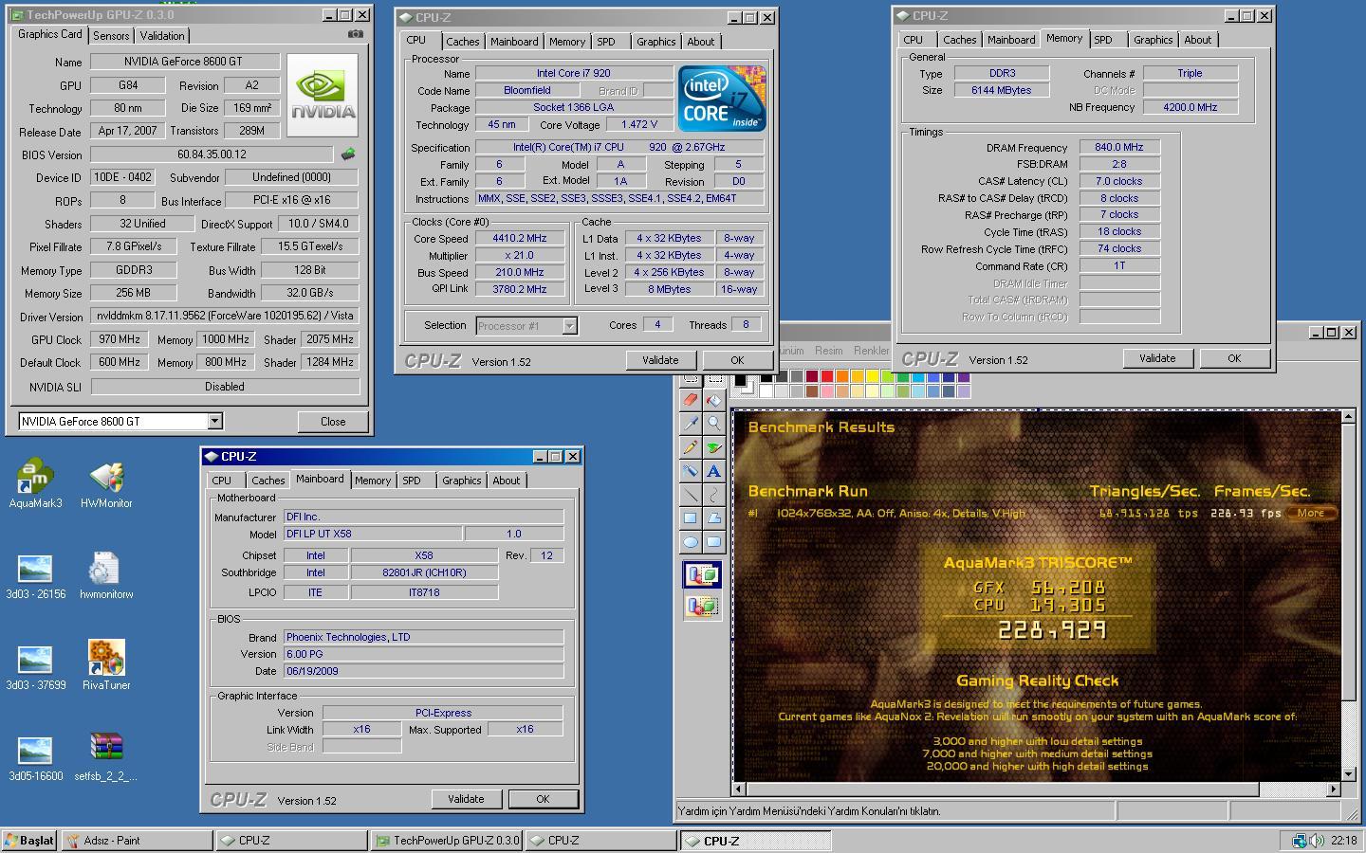Enable transparent selection mode in Paint
Screen dimensions: 1366x853
coord(702,606)
